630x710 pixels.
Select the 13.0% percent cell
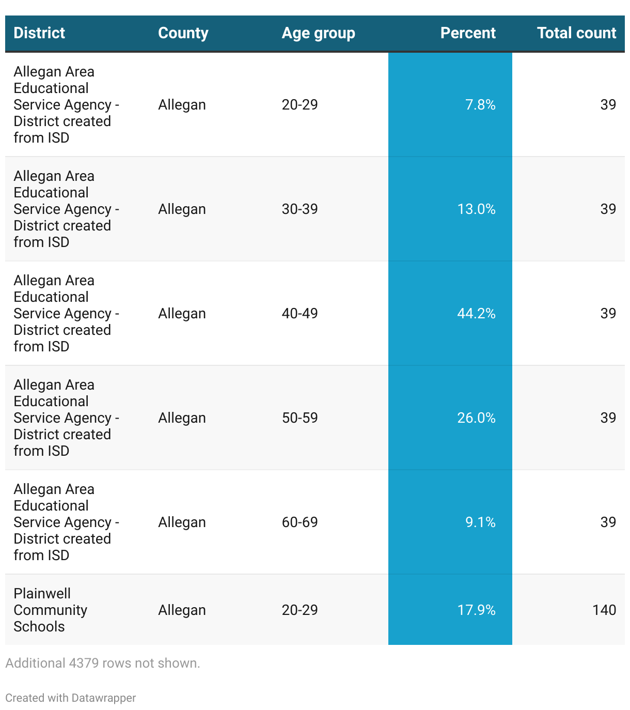coord(450,209)
